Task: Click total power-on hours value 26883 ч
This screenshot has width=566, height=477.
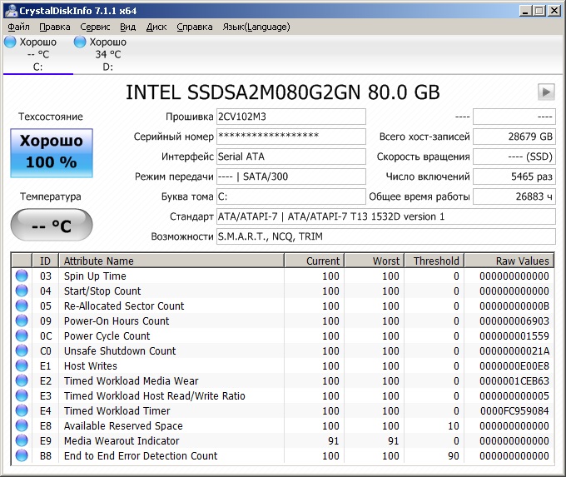Action: 514,196
